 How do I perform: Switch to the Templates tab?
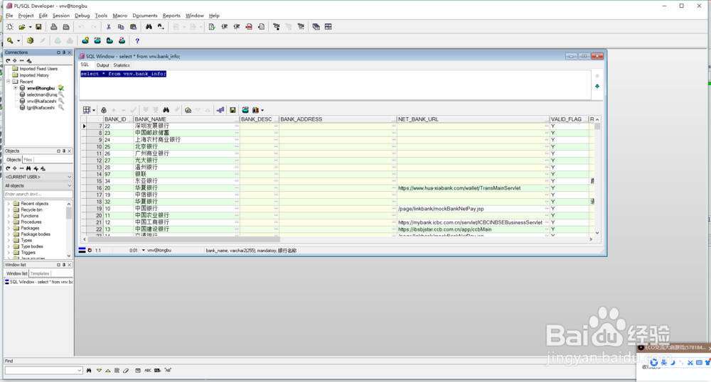pos(40,273)
